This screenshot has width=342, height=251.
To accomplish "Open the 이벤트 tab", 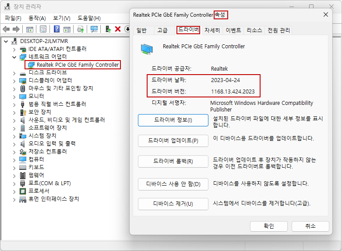I will [233, 30].
